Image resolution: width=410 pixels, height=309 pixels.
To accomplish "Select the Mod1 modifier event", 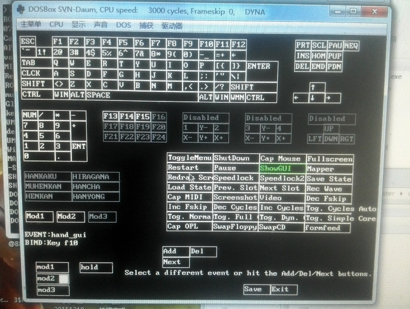I will click(x=39, y=217).
